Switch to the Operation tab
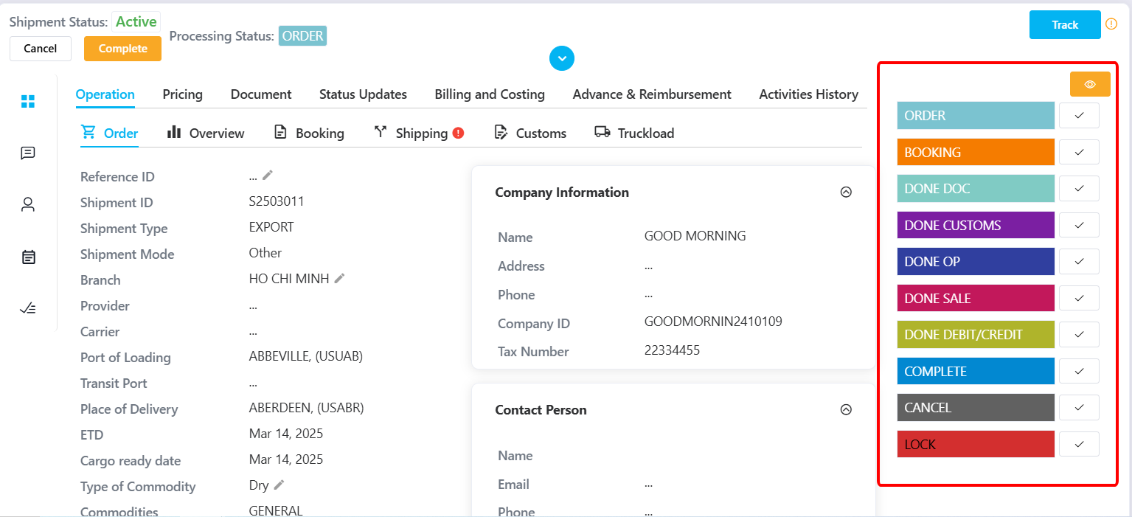Viewport: 1132px width, 517px height. point(105,94)
